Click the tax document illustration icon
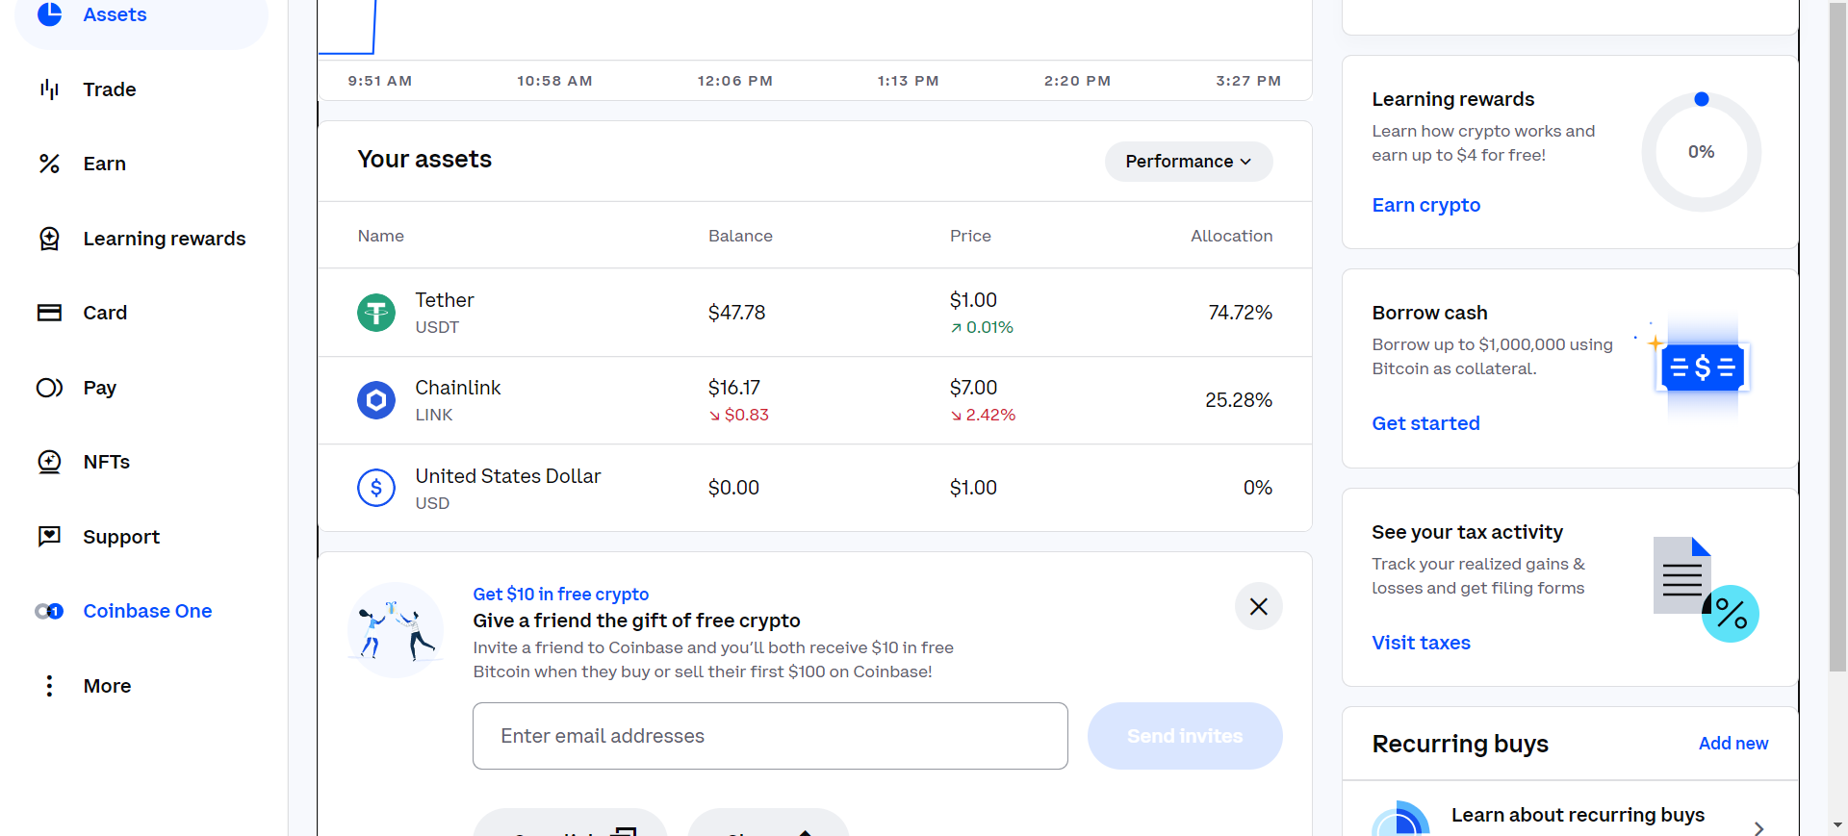This screenshot has height=836, width=1848. pyautogui.click(x=1706, y=589)
